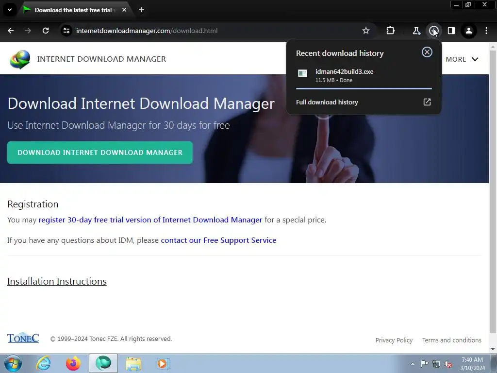497x373 pixels.
Task: Open contact our Free Support Service link
Action: (219, 240)
